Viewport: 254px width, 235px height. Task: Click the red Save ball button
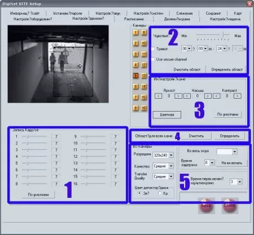click(206, 206)
